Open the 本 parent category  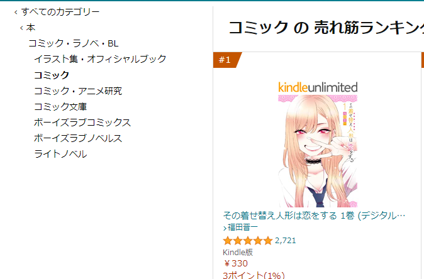(x=31, y=28)
